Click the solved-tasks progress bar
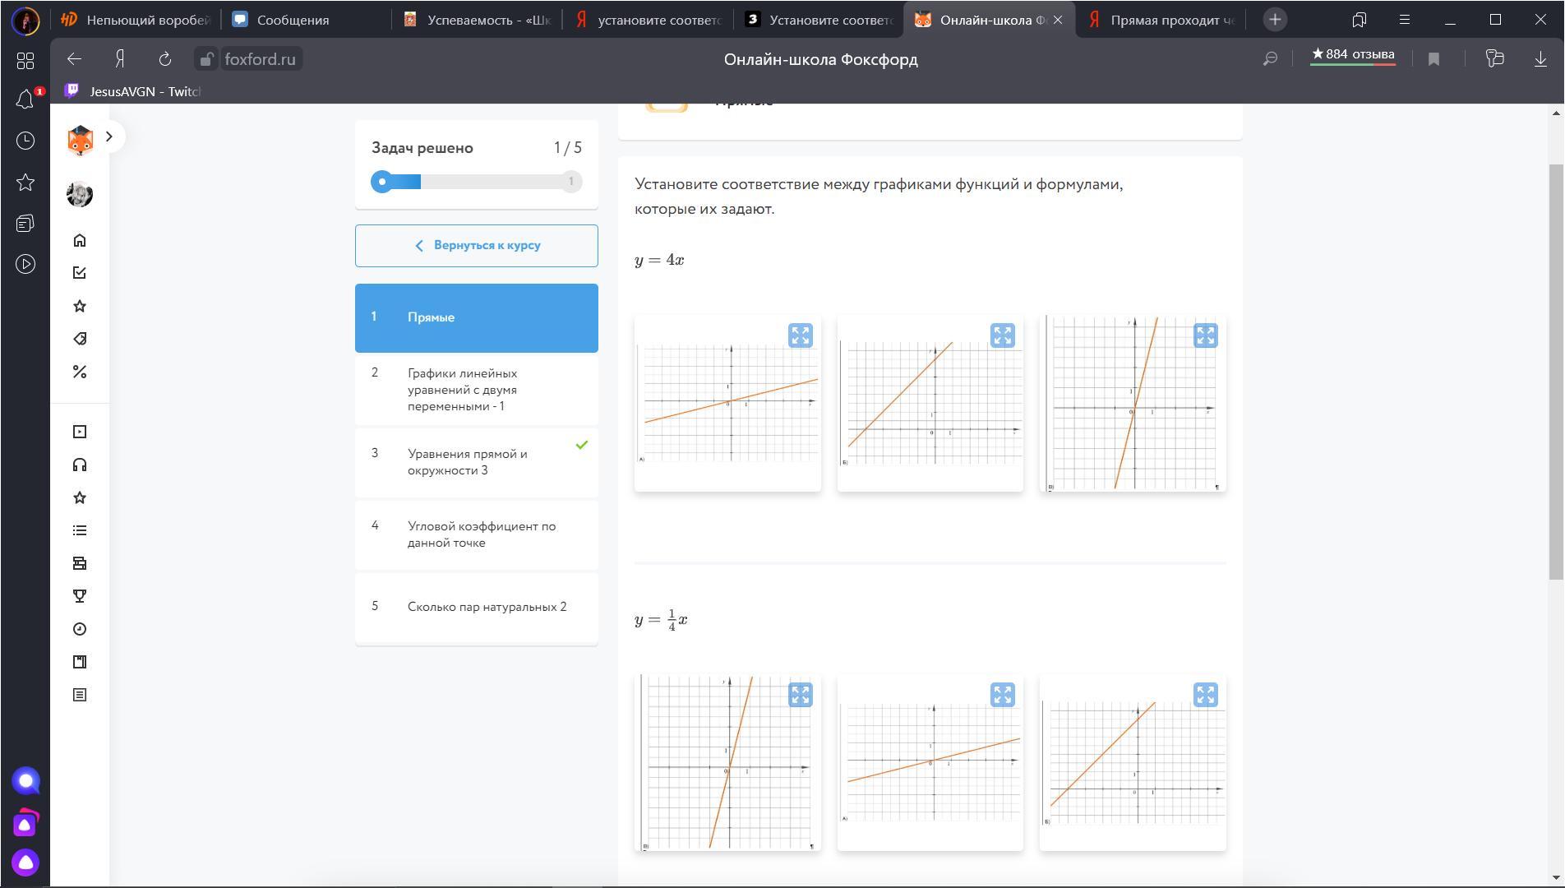Screen dimensions: 1565x888 (x=477, y=182)
